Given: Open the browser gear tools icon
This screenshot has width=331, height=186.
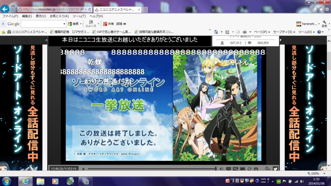Looking at the screenshot, I should point(327,9).
